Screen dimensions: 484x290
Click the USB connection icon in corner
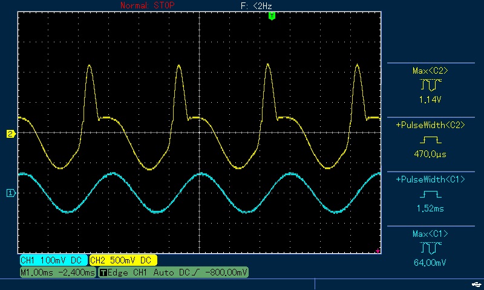[477, 284]
